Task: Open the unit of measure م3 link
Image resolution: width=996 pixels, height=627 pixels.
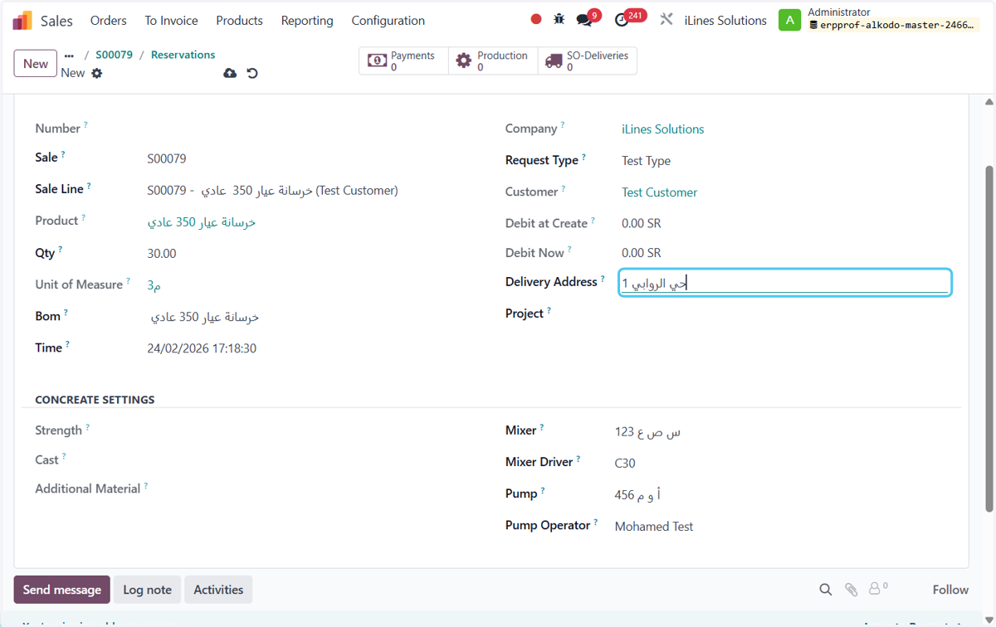Action: click(x=154, y=284)
